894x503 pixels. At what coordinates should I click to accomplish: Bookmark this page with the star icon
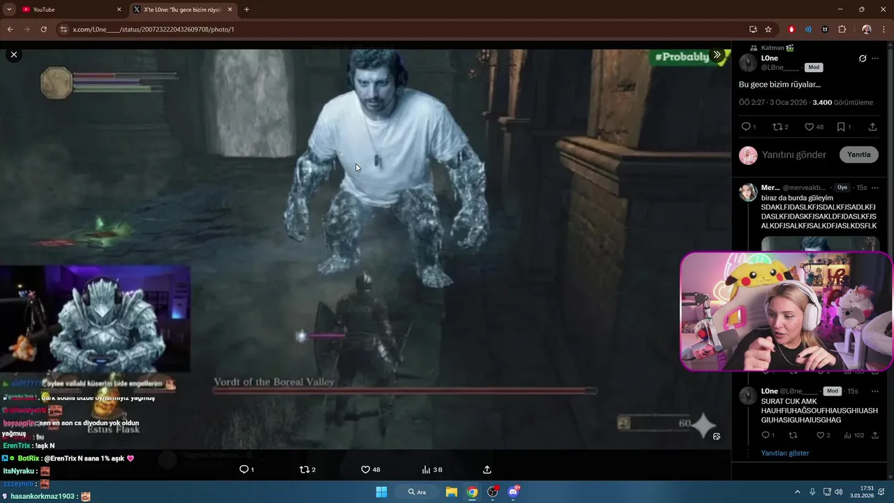[x=768, y=29]
